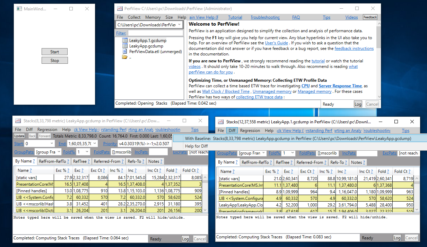Click Log button in LeakyApp.gcdump Stacks window
Viewport: 427px width, 247px height.
[185, 239]
